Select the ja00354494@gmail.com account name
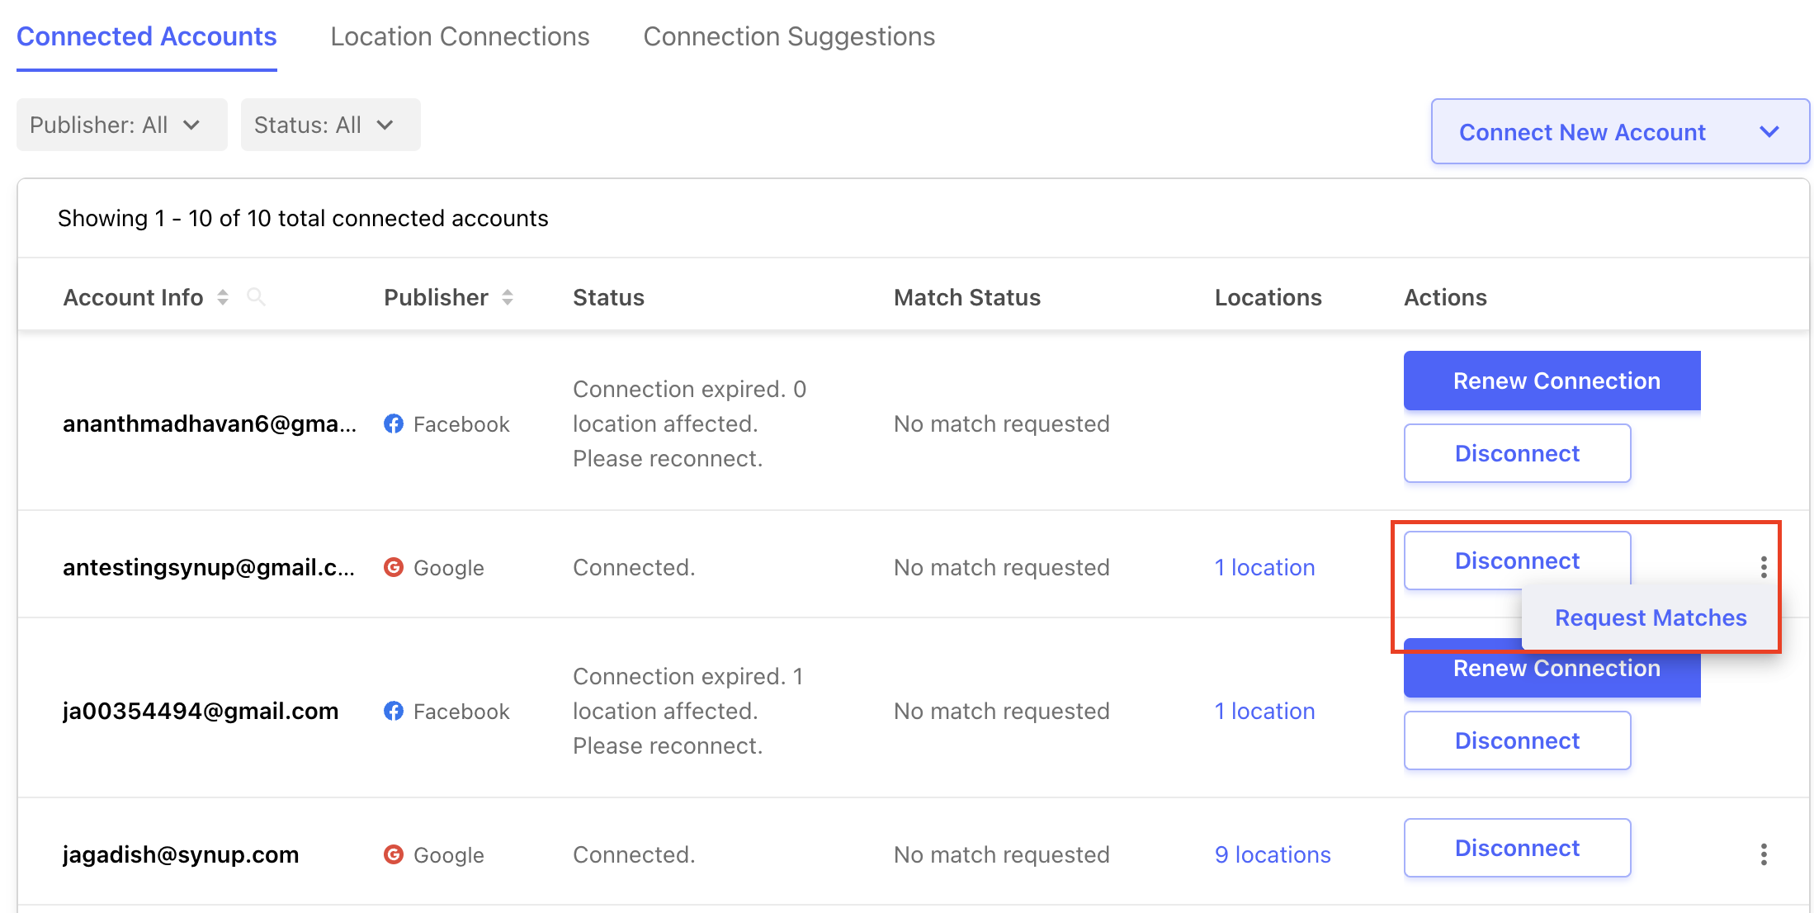The image size is (1814, 913). pyautogui.click(x=201, y=711)
